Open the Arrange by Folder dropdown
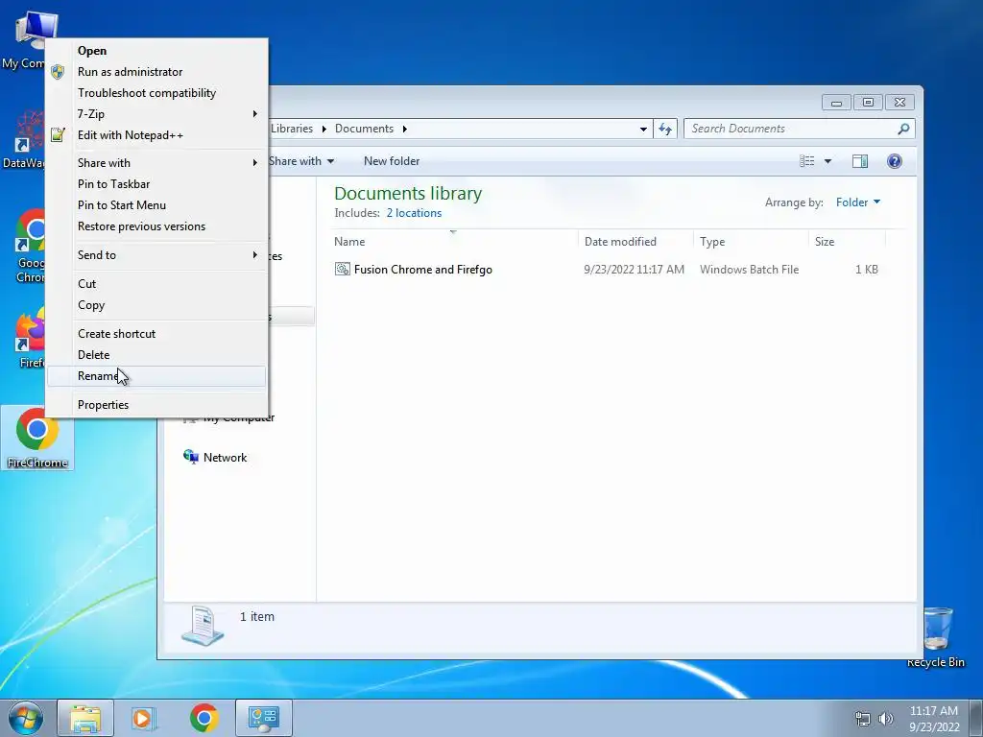This screenshot has width=983, height=737. pyautogui.click(x=858, y=202)
